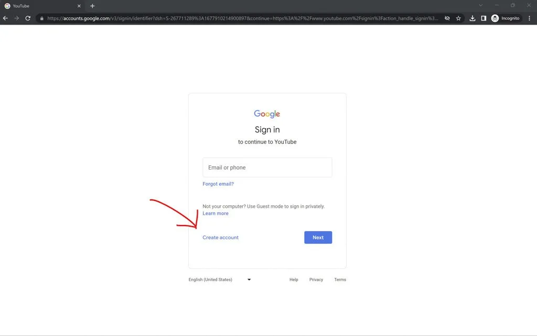Image resolution: width=537 pixels, height=336 pixels.
Task: Open the Chrome side panel icon
Action: pyautogui.click(x=483, y=18)
